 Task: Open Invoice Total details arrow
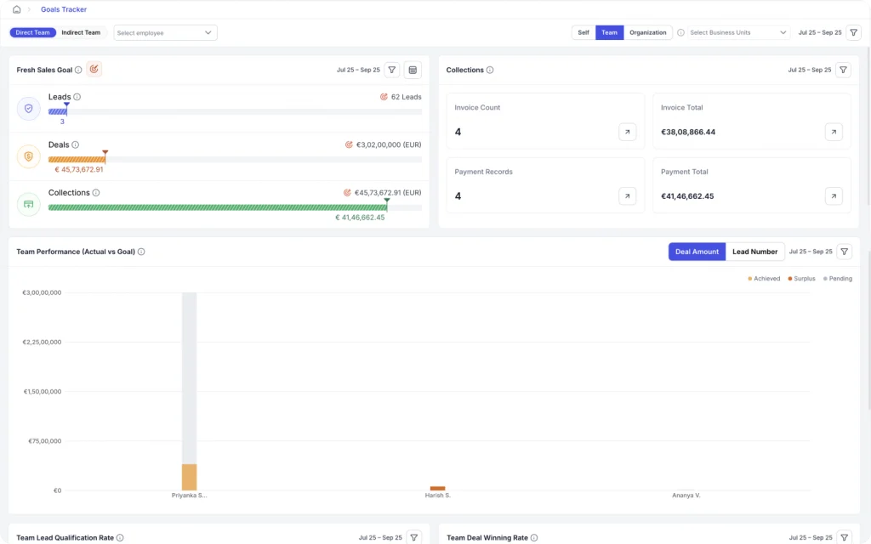click(x=834, y=132)
